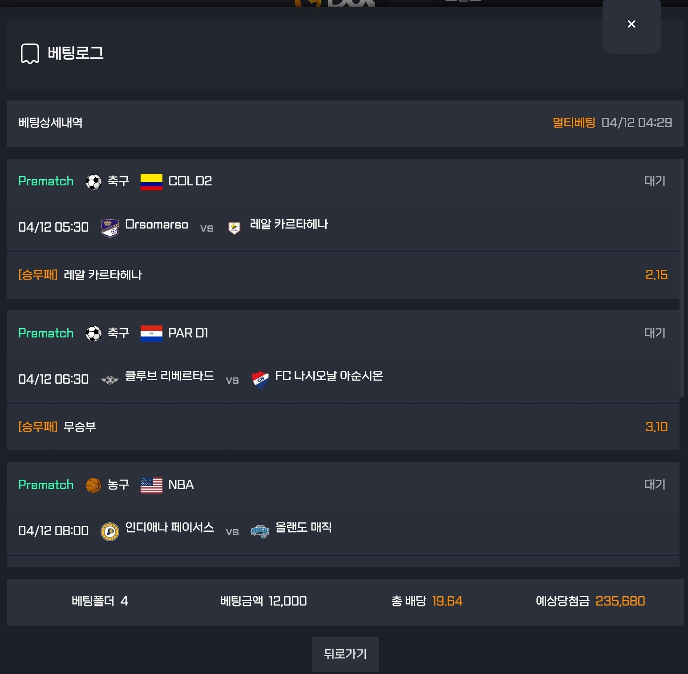Click the 멀티베팅 label in header
This screenshot has width=688, height=674.
point(574,123)
